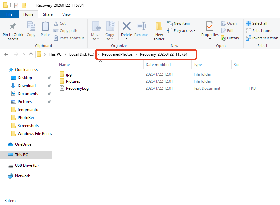Switch to the View tab
The height and width of the screenshot is (205, 280).
[66, 14]
